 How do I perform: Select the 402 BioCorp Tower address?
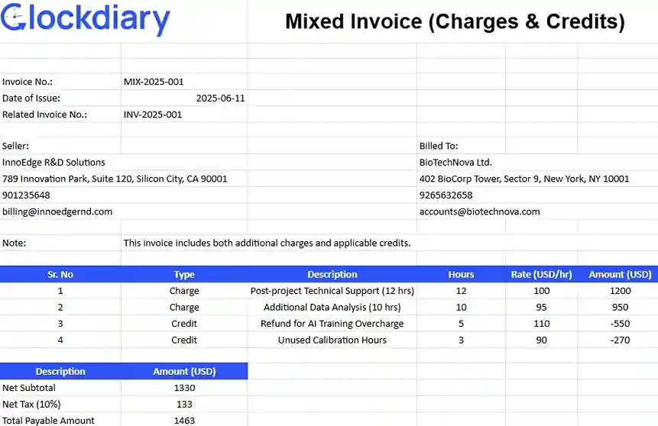[524, 179]
